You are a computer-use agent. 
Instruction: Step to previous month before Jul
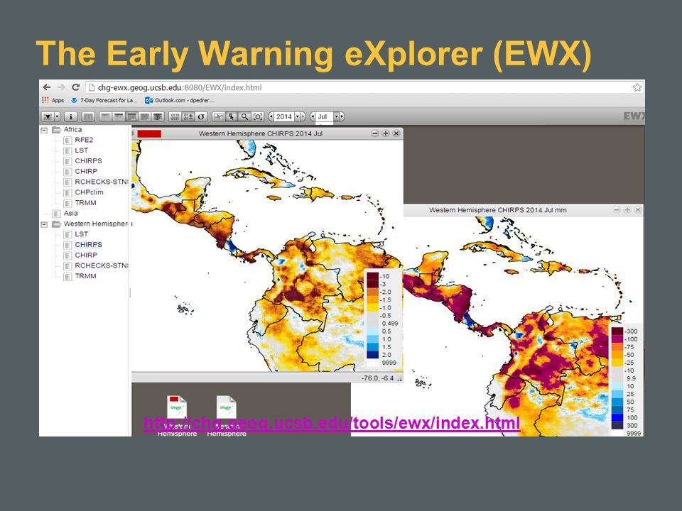pyautogui.click(x=313, y=116)
